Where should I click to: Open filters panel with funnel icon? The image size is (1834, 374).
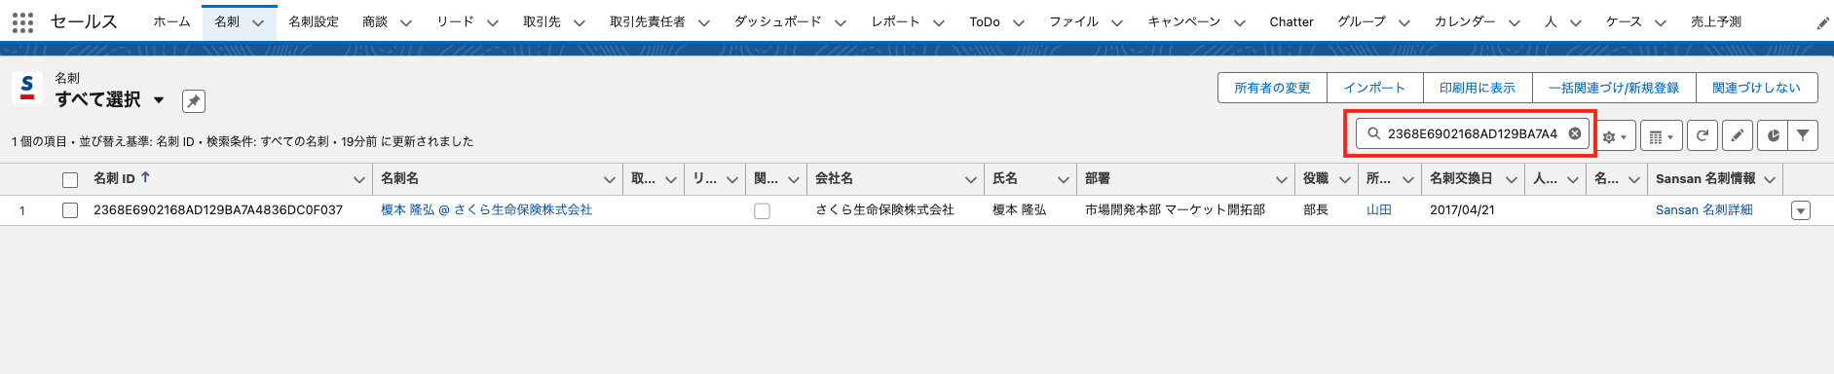[x=1804, y=136]
